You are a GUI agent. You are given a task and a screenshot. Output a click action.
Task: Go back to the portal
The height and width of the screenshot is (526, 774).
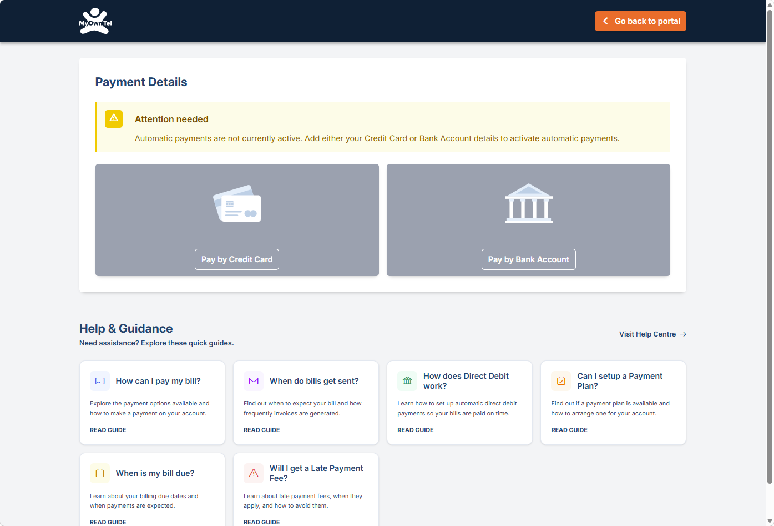click(640, 21)
